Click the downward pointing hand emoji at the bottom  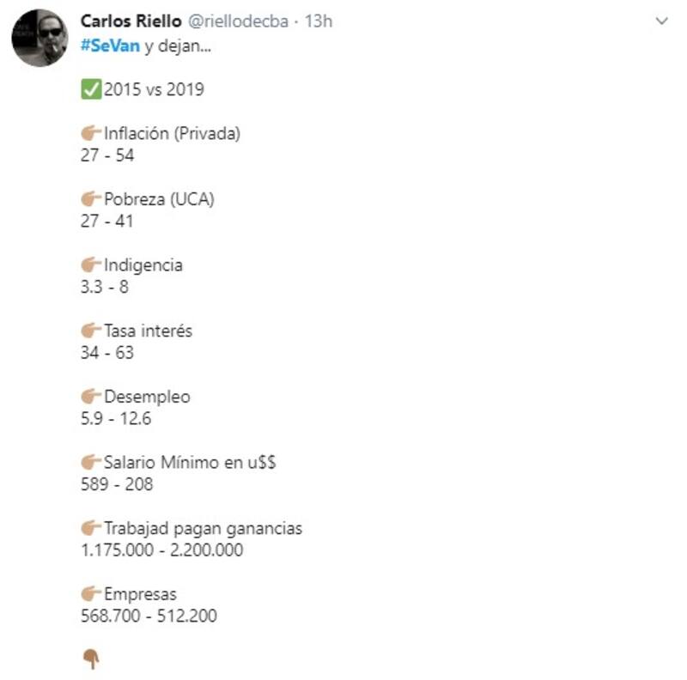tap(90, 659)
